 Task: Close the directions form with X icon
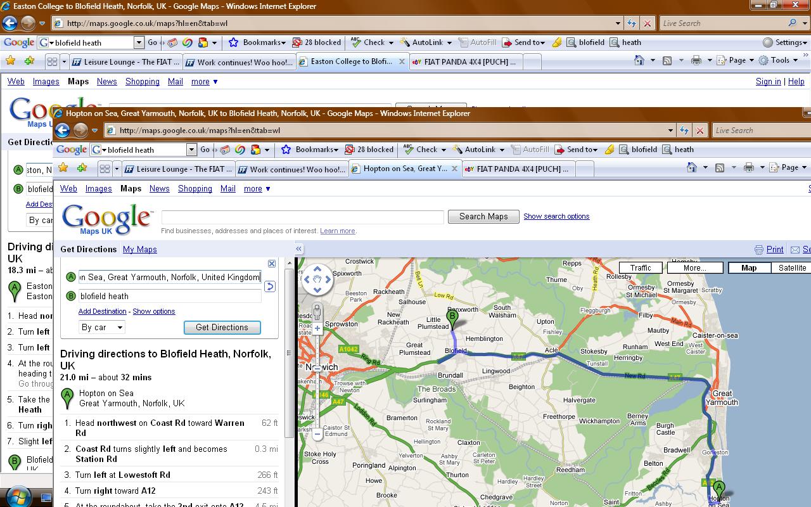point(272,264)
